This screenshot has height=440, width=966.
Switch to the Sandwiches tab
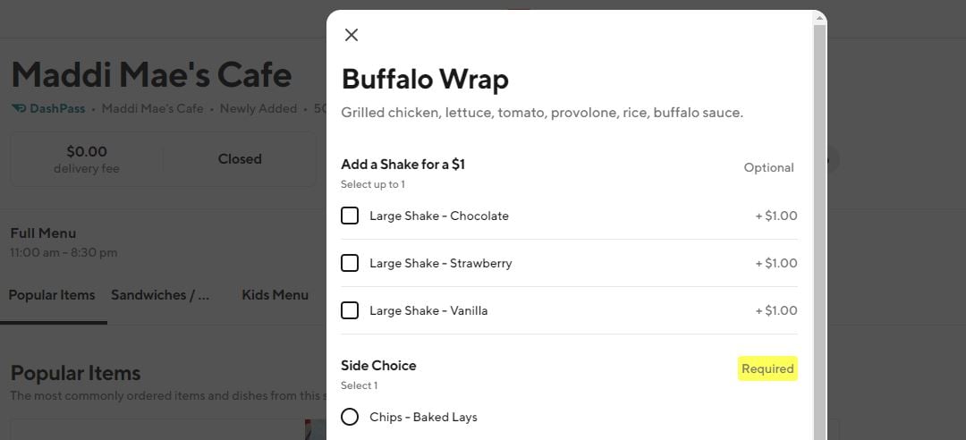(x=160, y=295)
